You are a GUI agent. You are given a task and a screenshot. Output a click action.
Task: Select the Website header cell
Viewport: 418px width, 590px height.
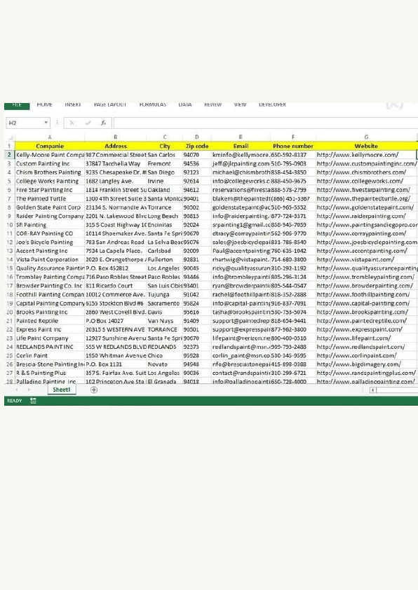pyautogui.click(x=366, y=146)
